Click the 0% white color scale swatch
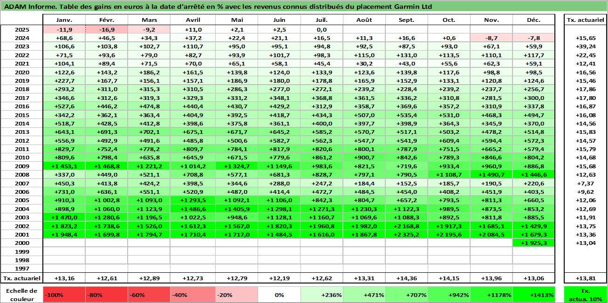This screenshot has height=303, width=608. click(280, 295)
